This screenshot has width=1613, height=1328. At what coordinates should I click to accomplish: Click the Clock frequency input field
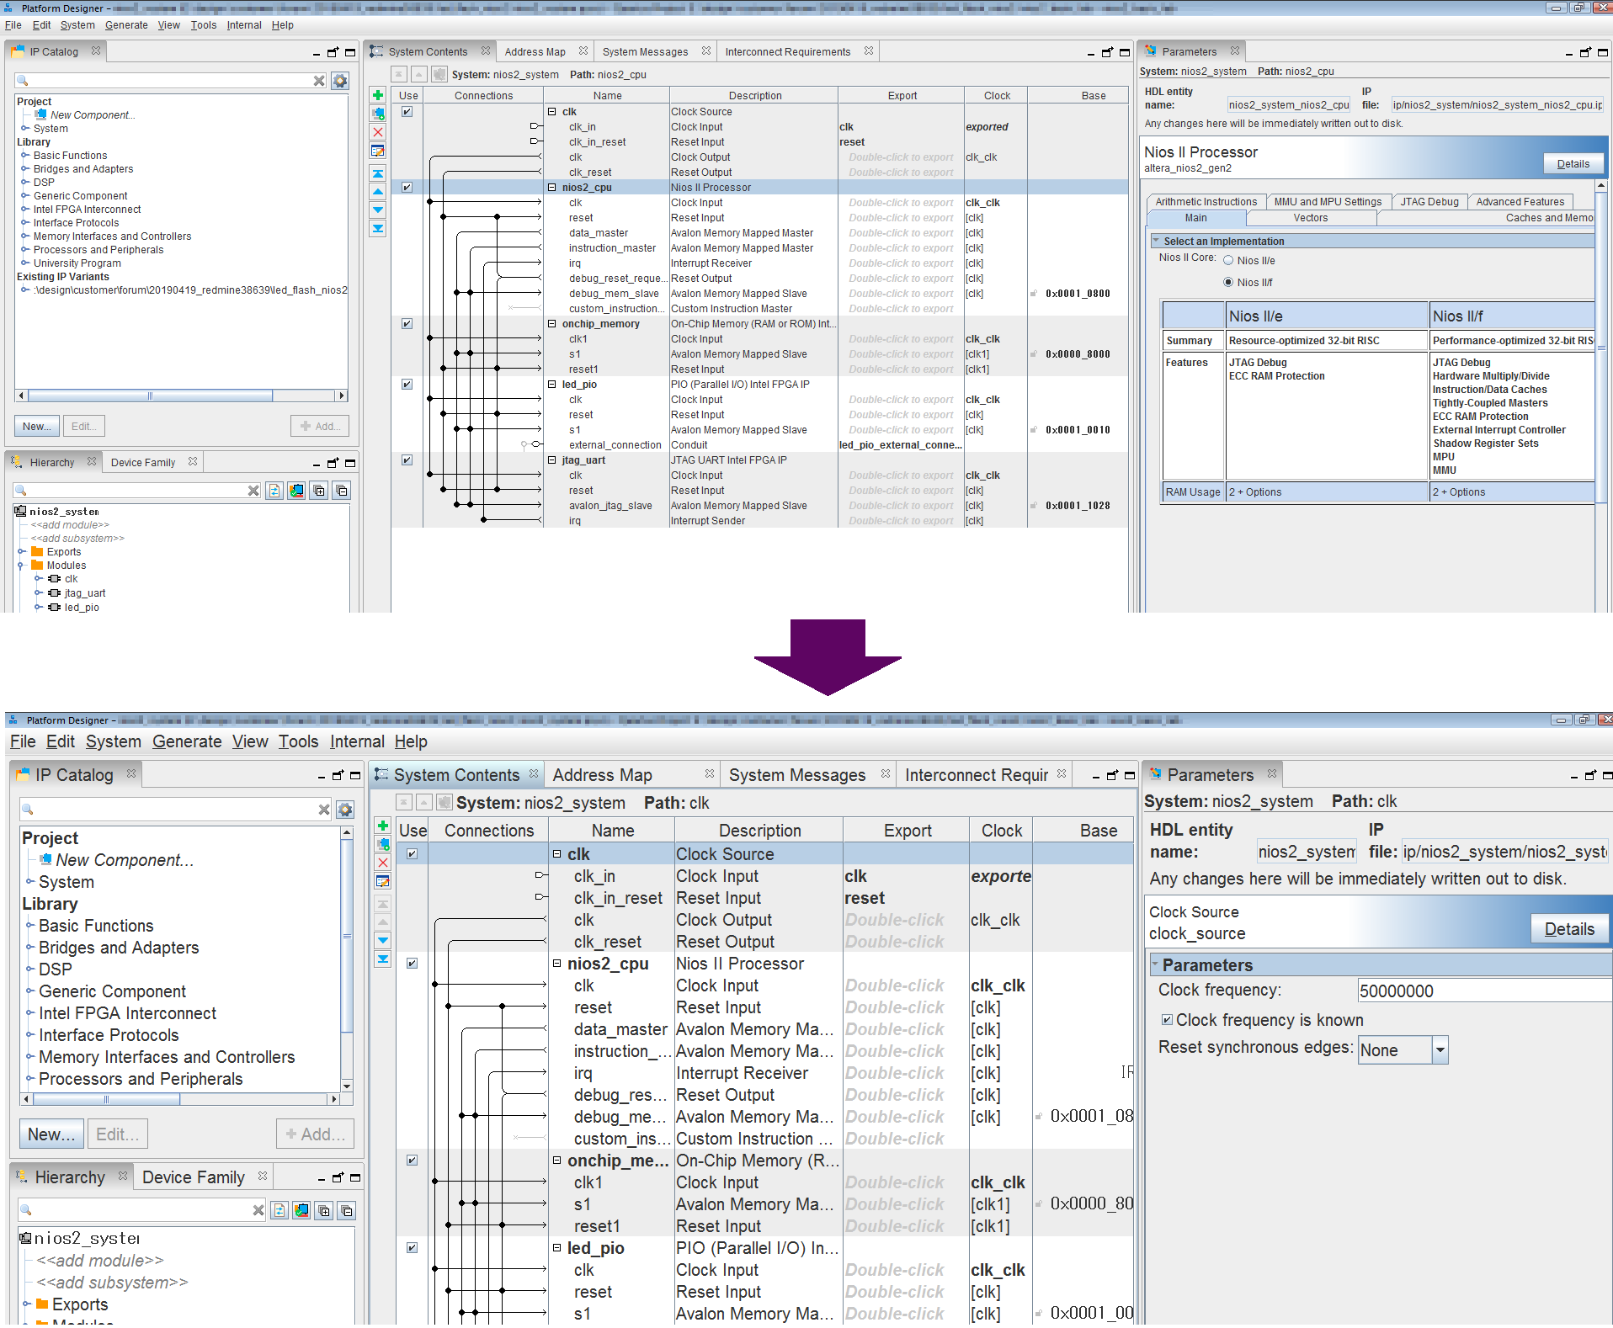click(x=1483, y=991)
